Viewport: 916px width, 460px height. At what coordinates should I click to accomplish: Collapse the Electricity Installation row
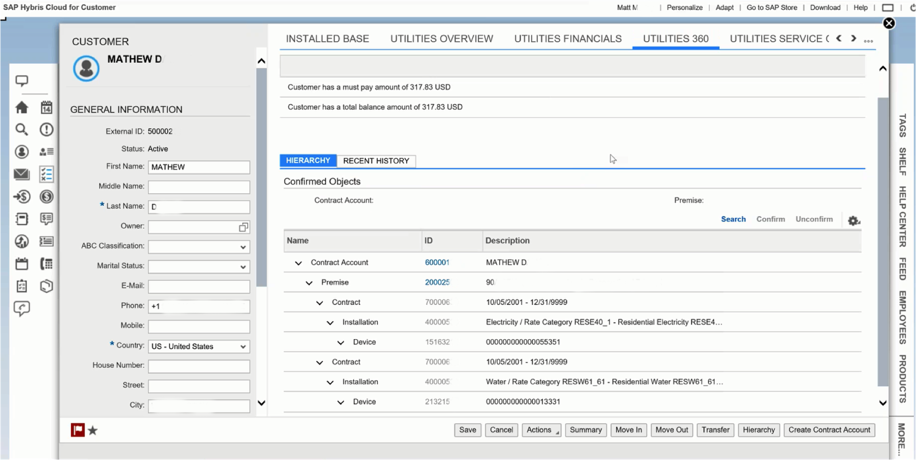330,323
